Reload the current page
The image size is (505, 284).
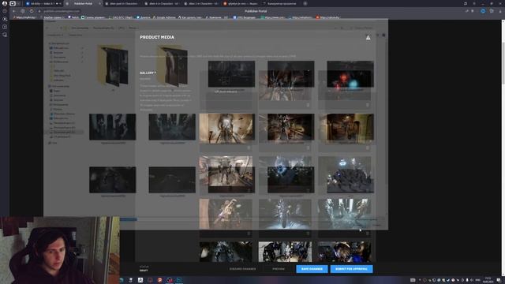(x=32, y=11)
